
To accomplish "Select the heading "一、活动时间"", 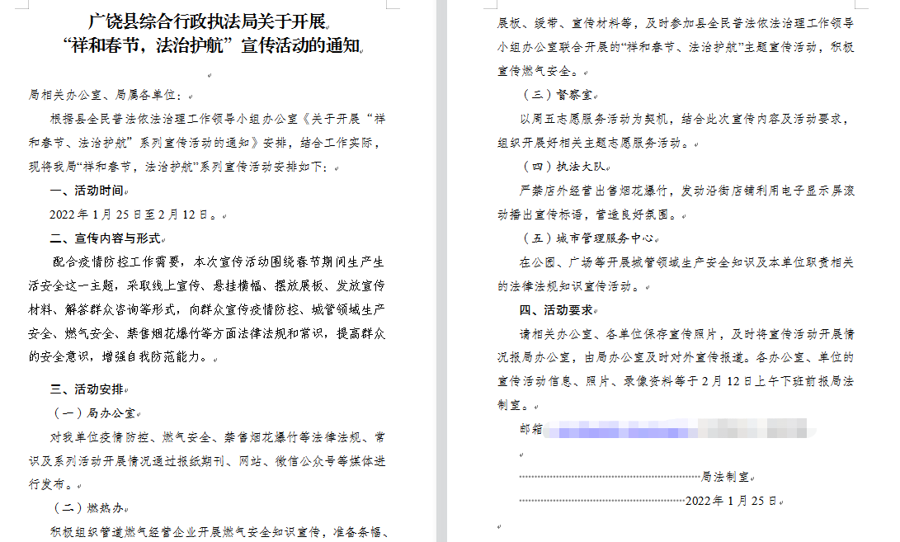I will coord(86,191).
